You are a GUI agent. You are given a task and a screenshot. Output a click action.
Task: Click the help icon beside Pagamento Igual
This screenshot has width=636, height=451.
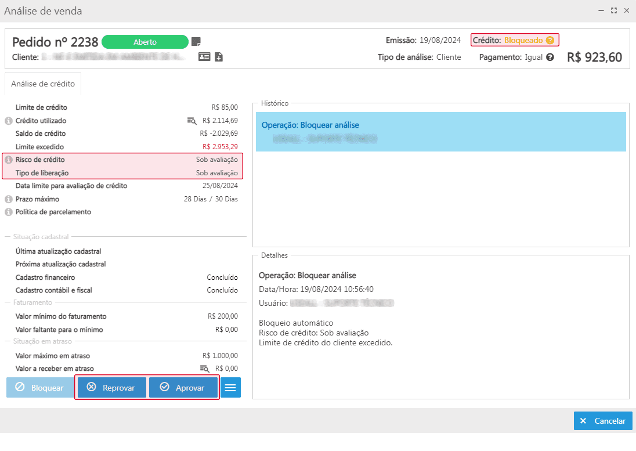click(550, 57)
